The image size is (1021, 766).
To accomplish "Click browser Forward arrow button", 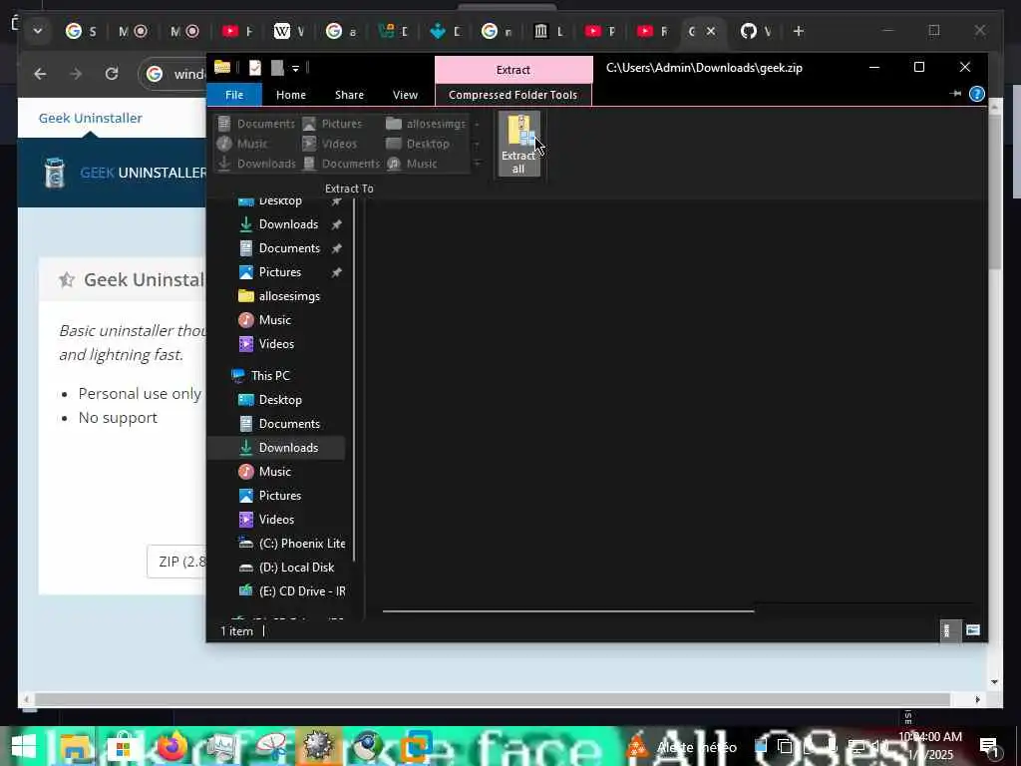I will coord(76,74).
